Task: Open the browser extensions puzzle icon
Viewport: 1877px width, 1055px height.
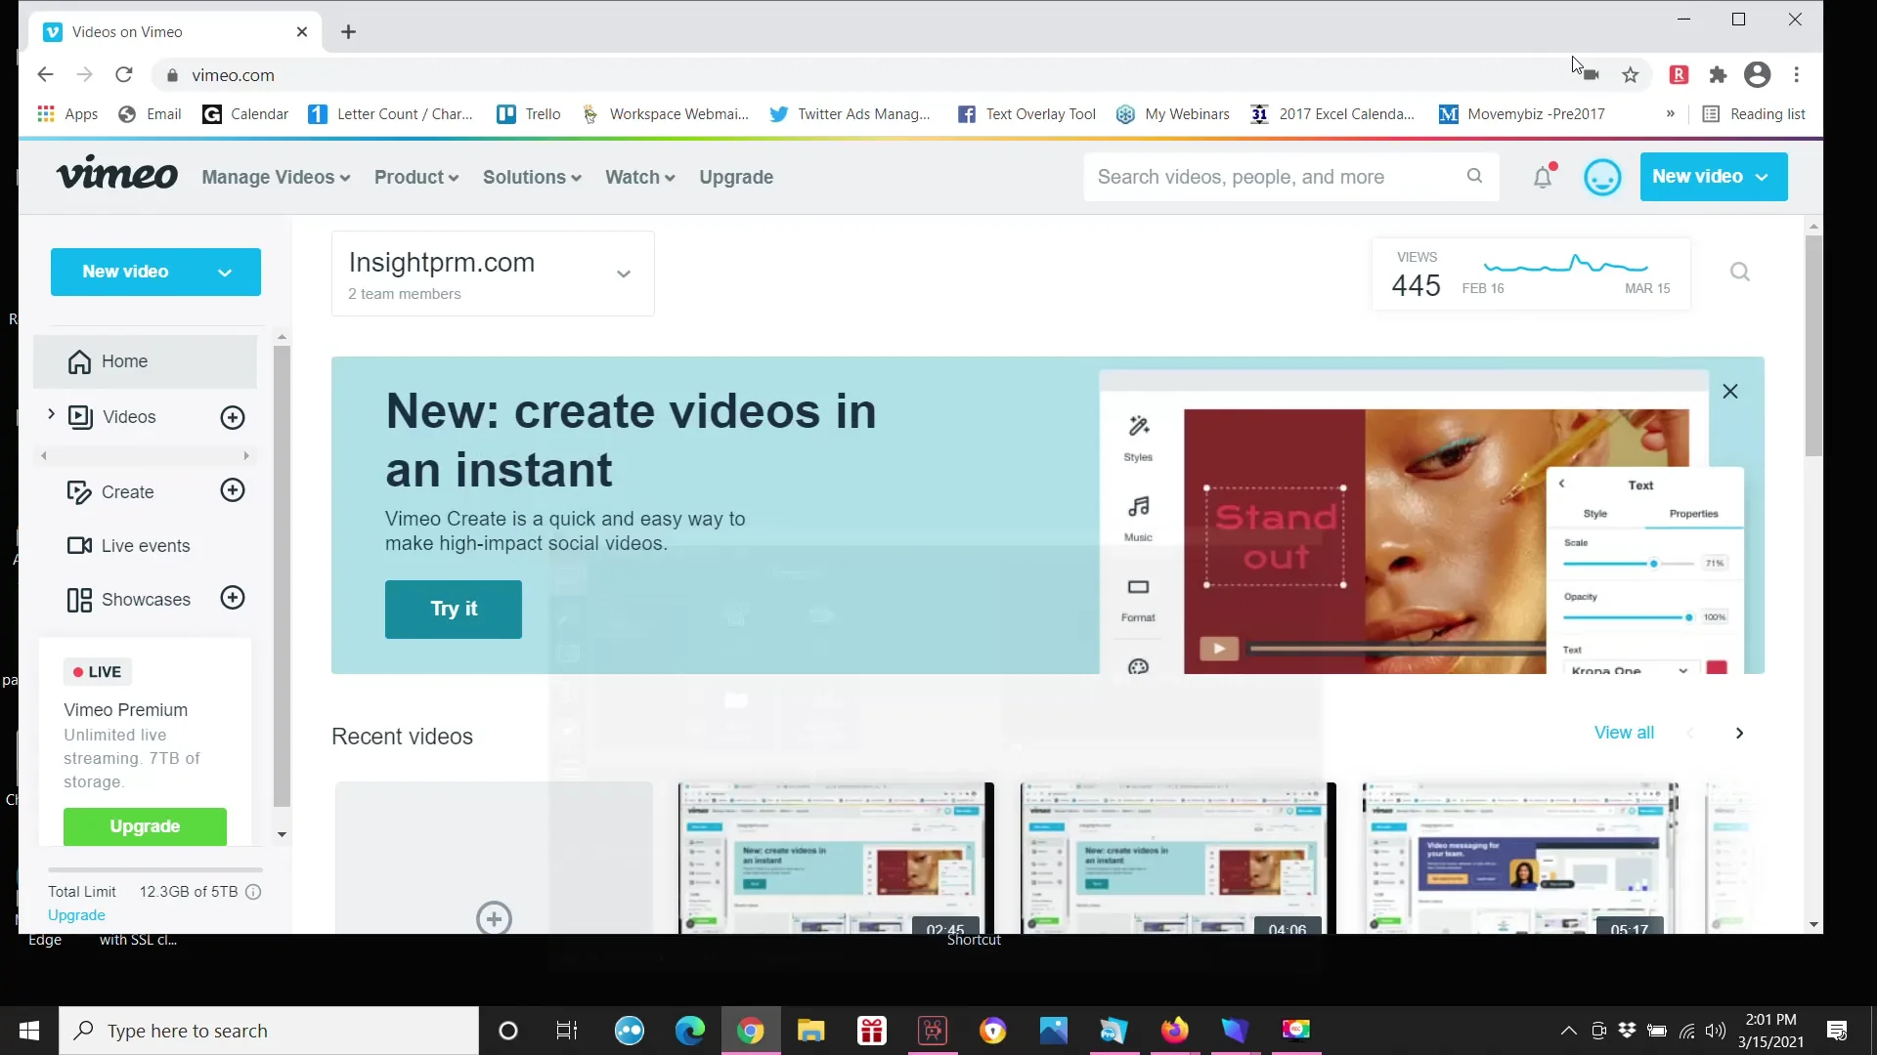Action: (1718, 75)
